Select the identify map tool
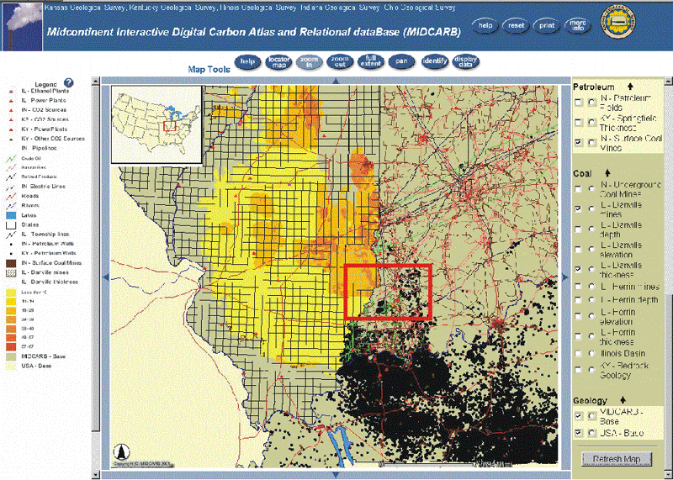 [x=434, y=61]
